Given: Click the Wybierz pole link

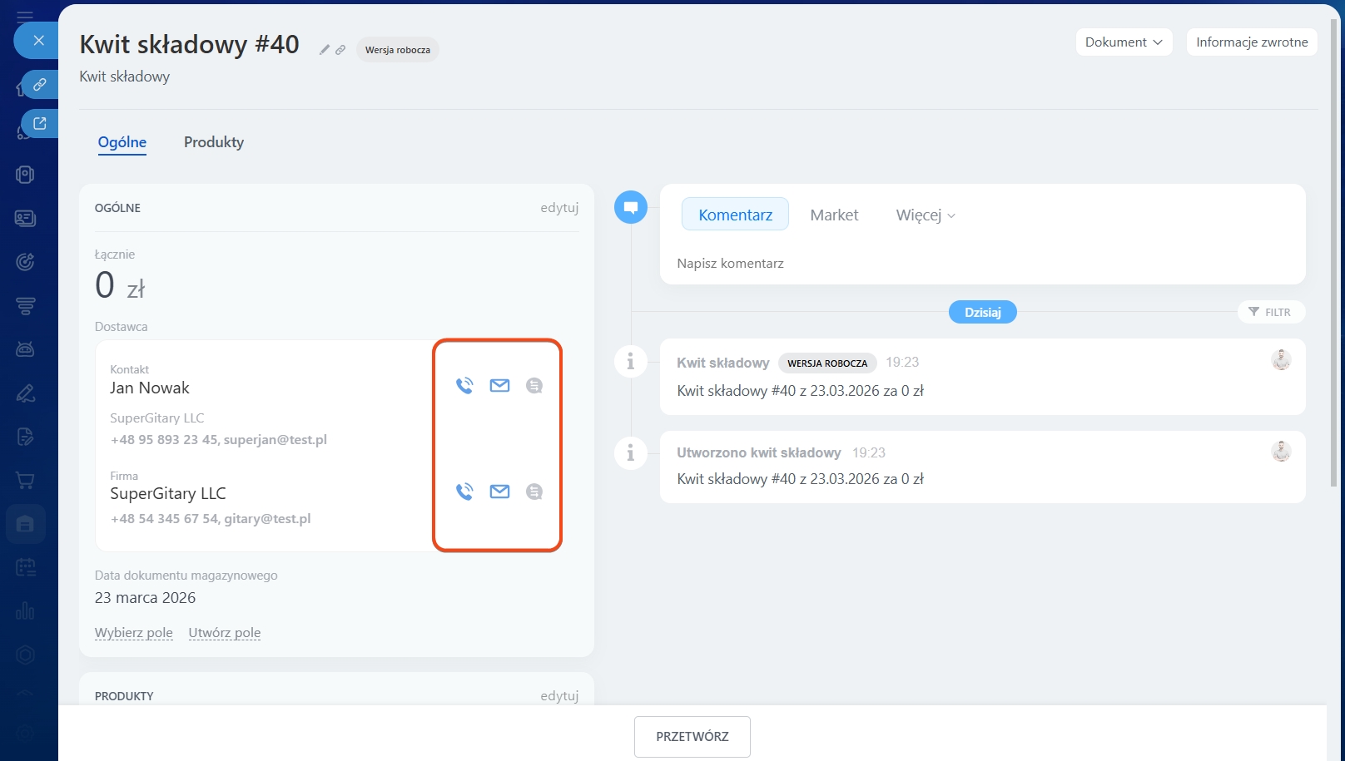Looking at the screenshot, I should point(134,633).
